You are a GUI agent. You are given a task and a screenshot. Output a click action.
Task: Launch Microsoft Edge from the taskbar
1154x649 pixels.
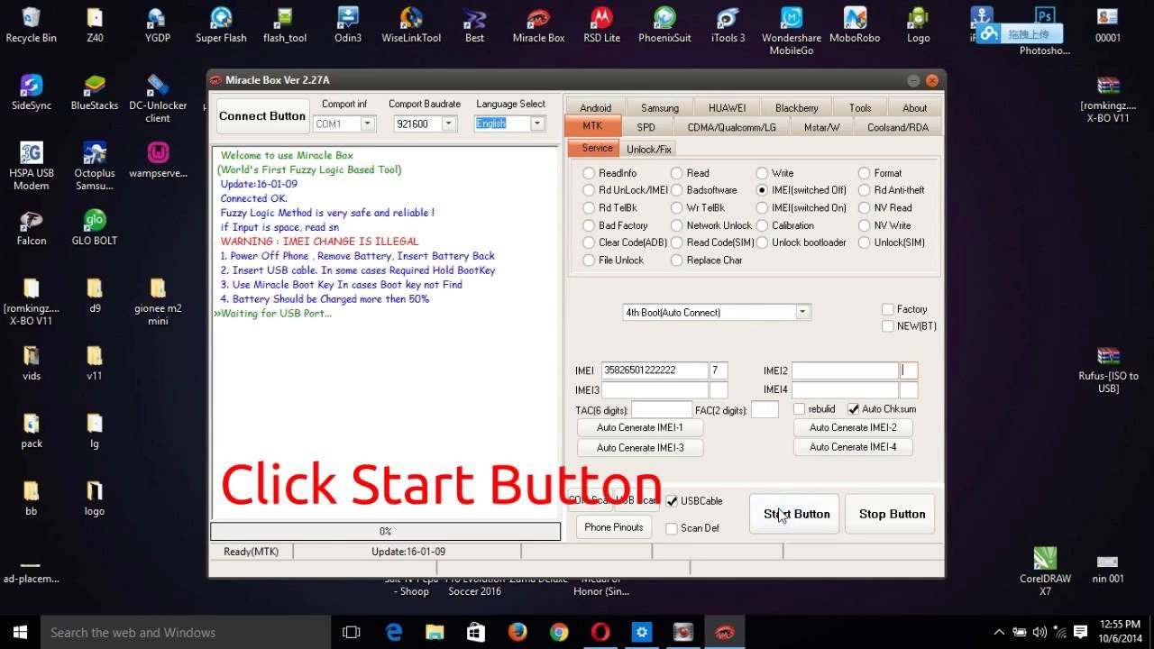[394, 632]
